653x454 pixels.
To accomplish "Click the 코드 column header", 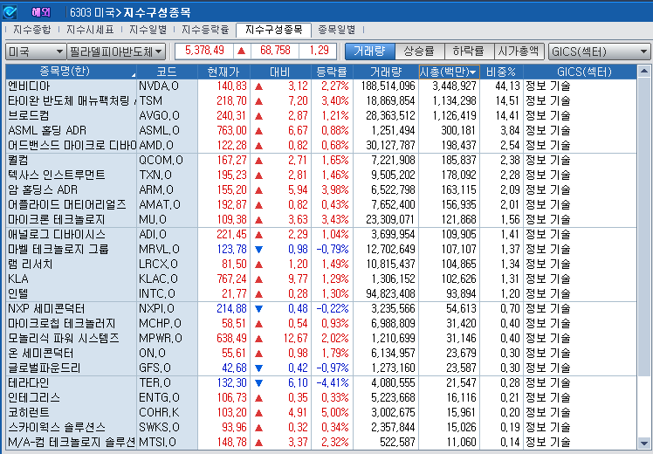I will tap(167, 72).
